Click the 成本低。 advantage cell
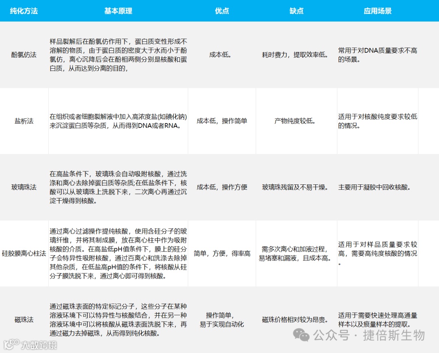This screenshot has width=439, height=353. tap(220, 55)
